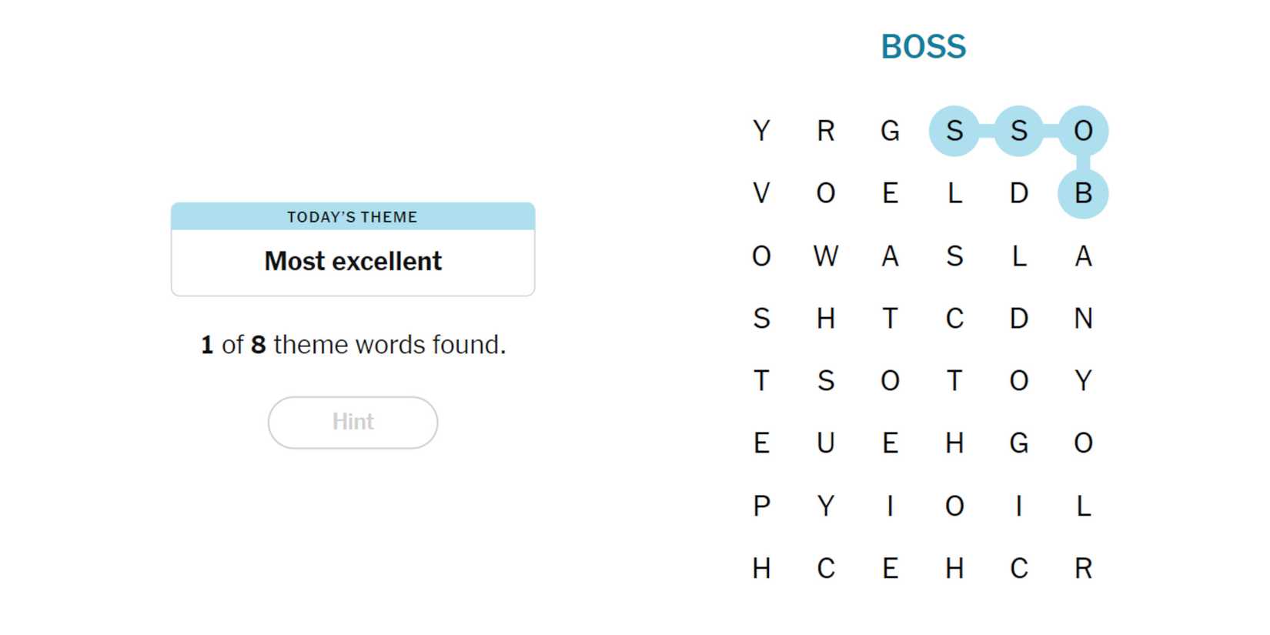Viewport: 1270px width, 635px height.
Task: Click the Today's Theme header
Action: (x=353, y=217)
